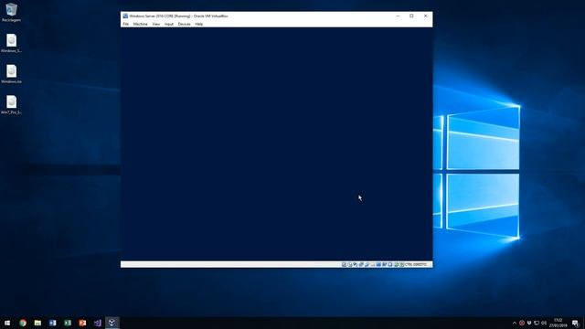Image resolution: width=585 pixels, height=329 pixels.
Task: Open Word from the taskbar
Action: point(53,323)
